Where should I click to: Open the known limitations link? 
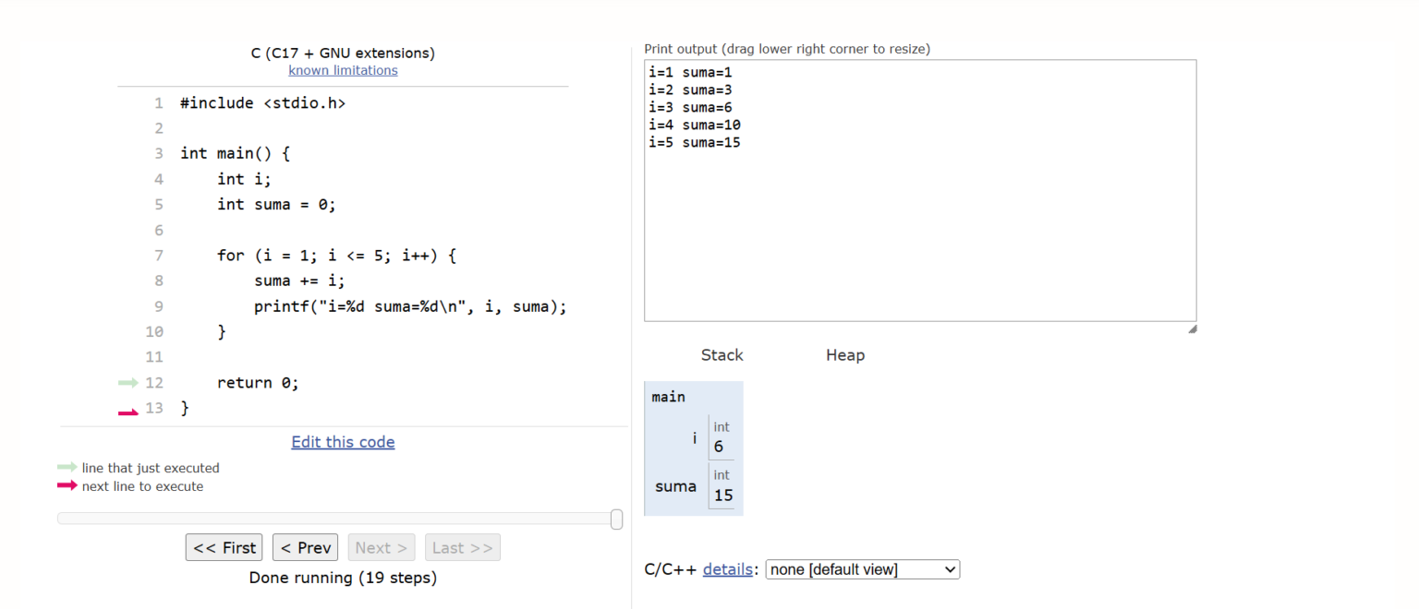[343, 70]
